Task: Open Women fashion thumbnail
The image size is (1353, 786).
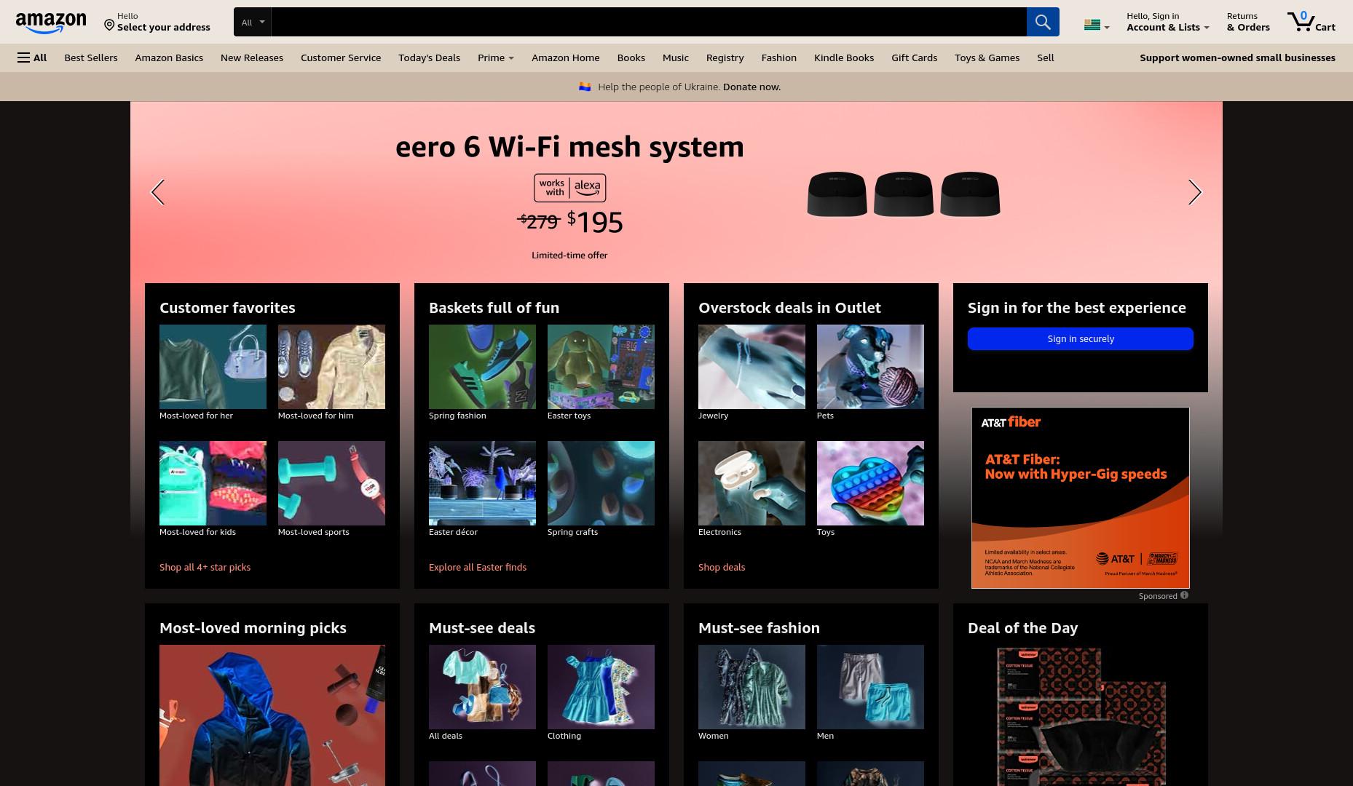Action: pyautogui.click(x=752, y=687)
